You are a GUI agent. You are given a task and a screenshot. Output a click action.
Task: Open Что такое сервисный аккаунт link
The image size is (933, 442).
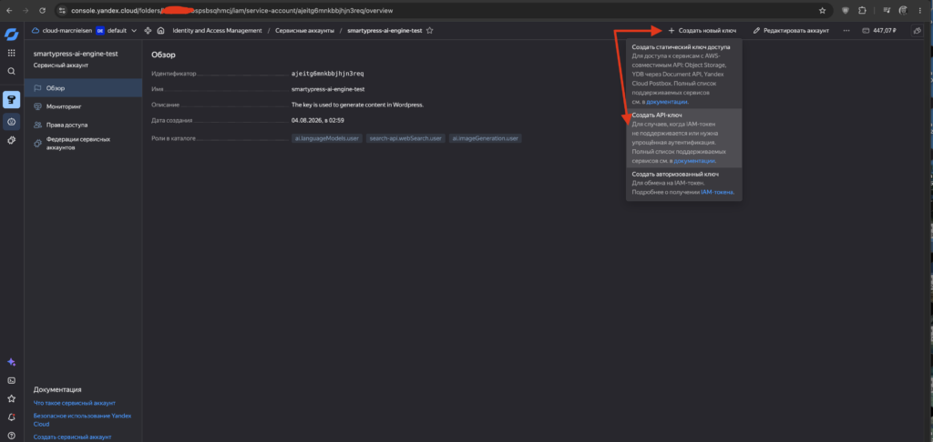coord(75,403)
